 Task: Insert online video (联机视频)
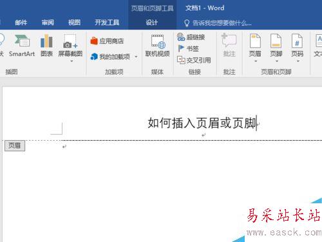(x=157, y=46)
